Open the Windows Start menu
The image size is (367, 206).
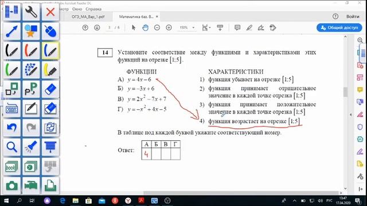click(6, 201)
